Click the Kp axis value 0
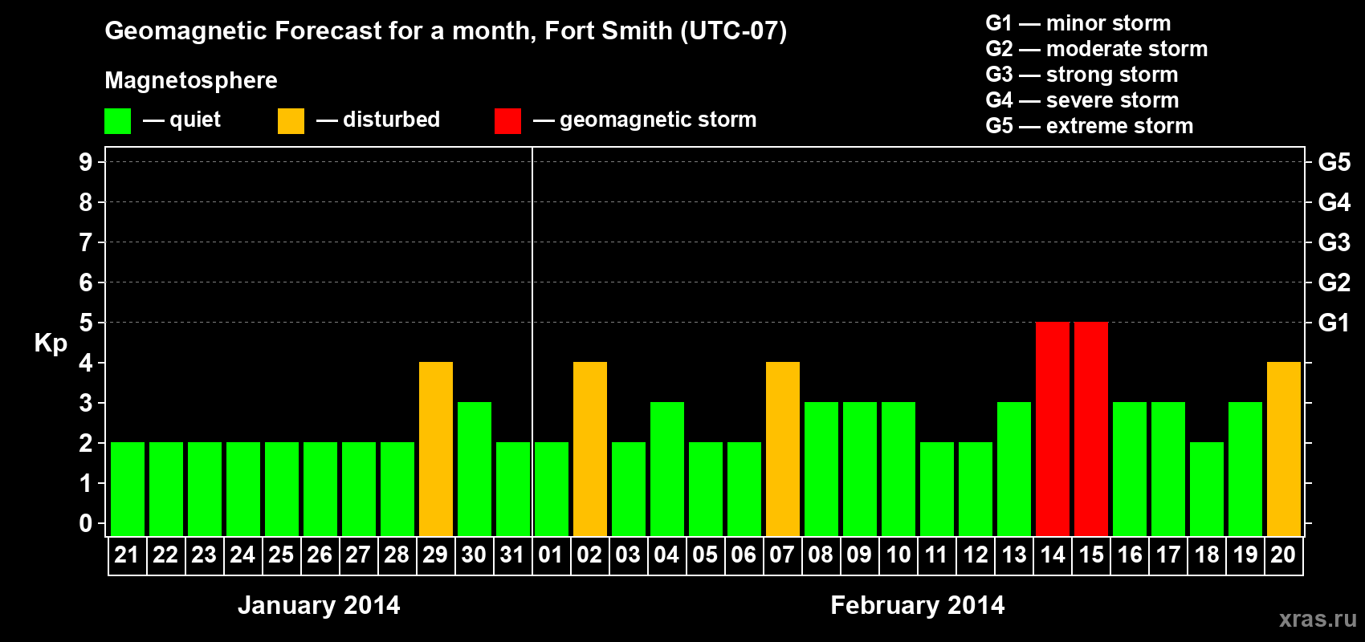1365x642 pixels. click(86, 523)
